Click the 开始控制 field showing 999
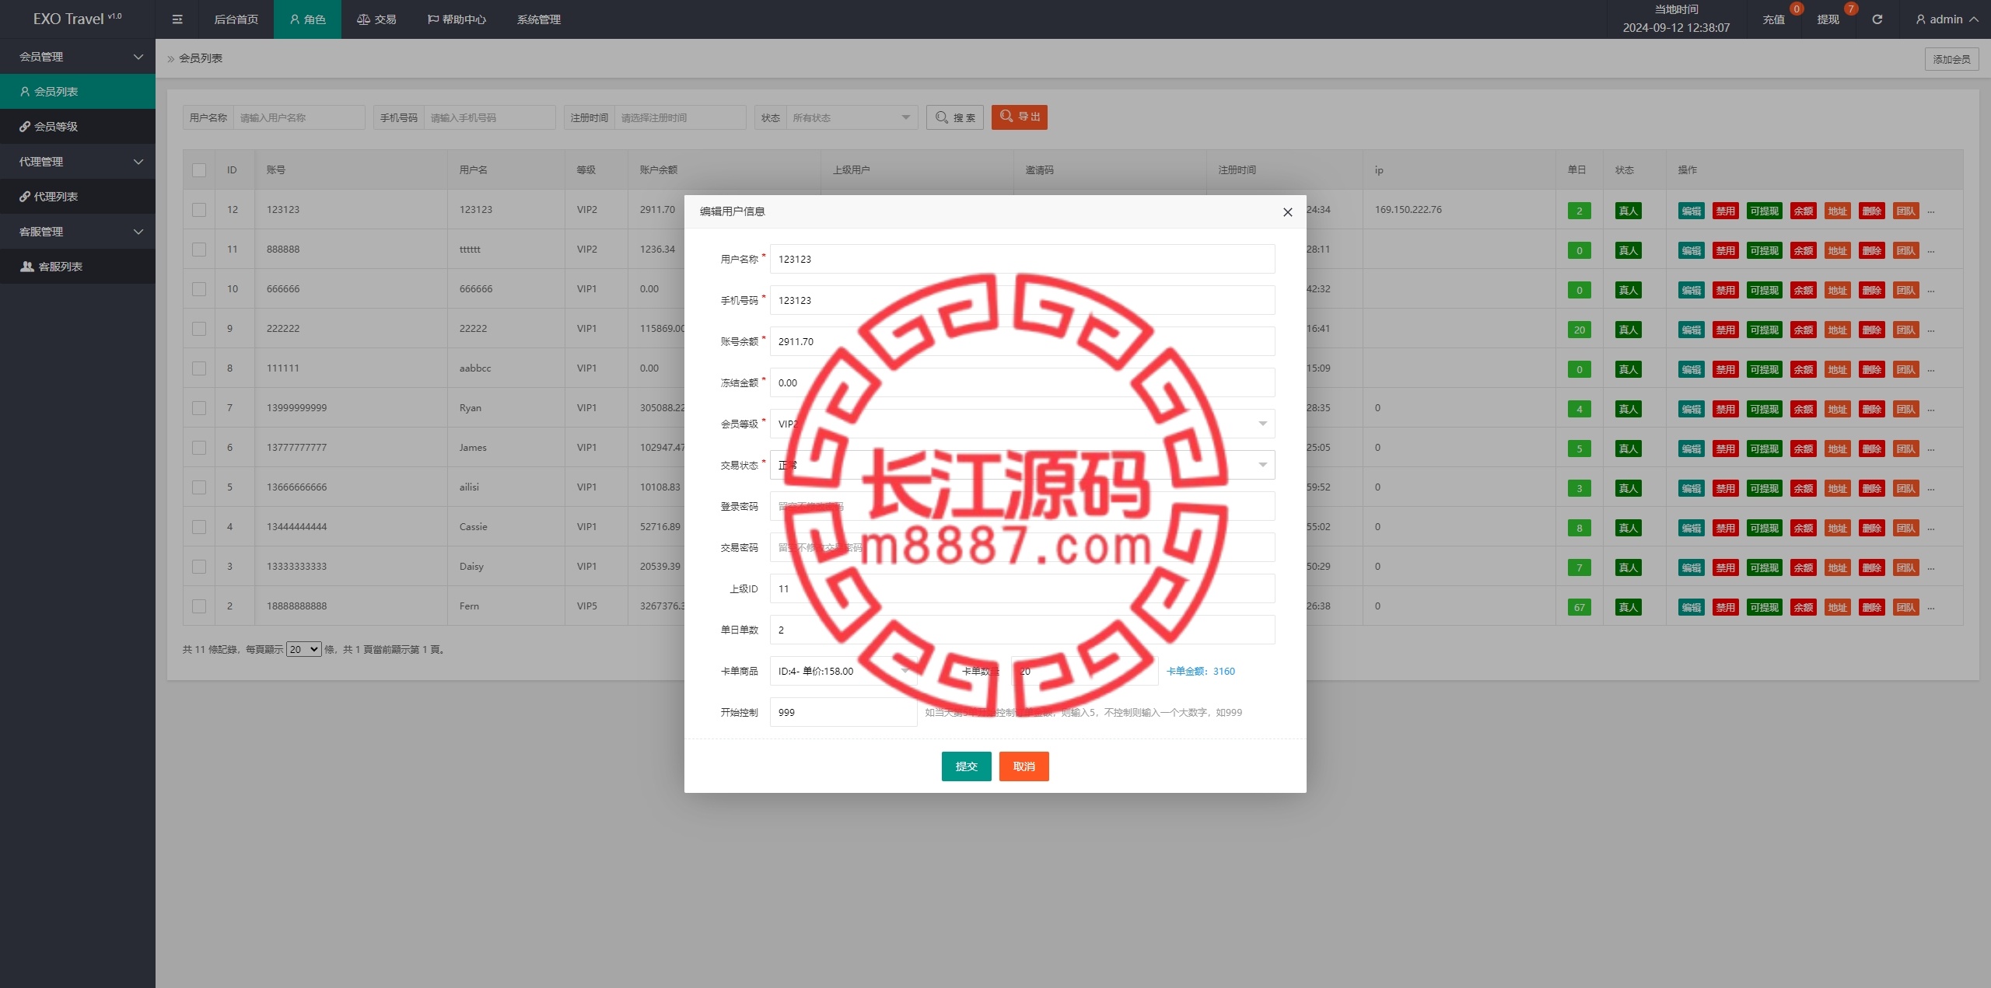Image resolution: width=1991 pixels, height=988 pixels. pyautogui.click(x=843, y=712)
